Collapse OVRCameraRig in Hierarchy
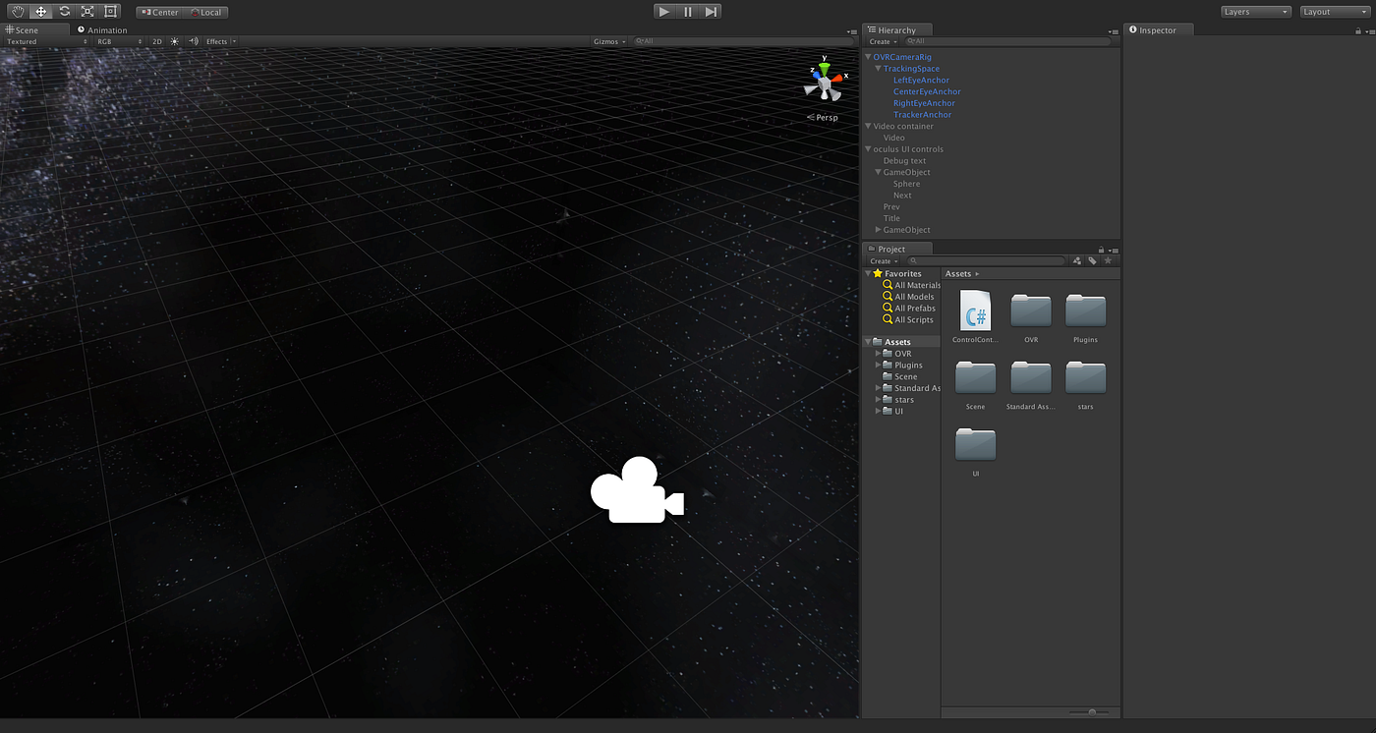Image resolution: width=1376 pixels, height=733 pixels. [868, 57]
